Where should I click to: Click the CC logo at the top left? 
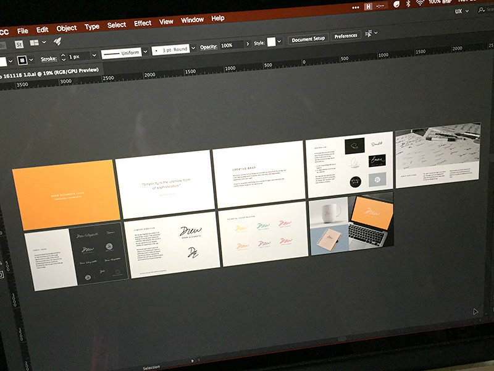3,30
